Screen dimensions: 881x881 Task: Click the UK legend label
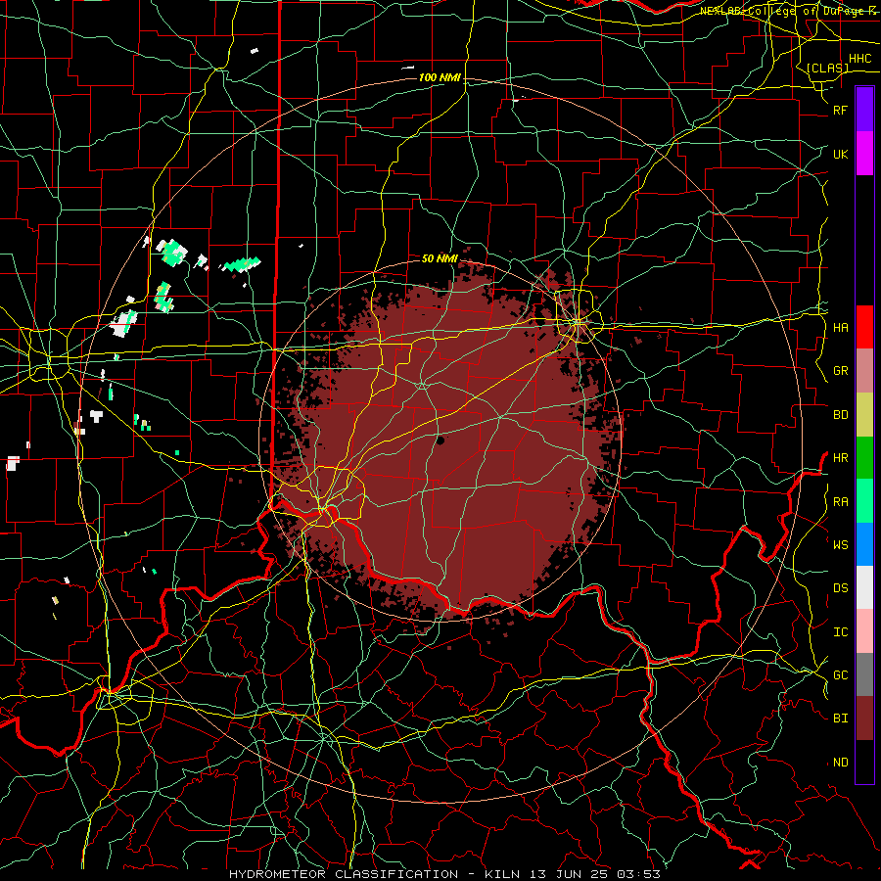tap(840, 154)
